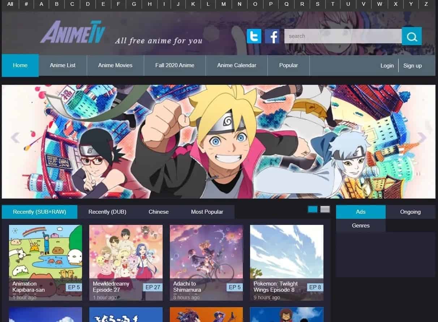Filter anime by letter D
Screen dimensions: 438x322
point(88,4)
